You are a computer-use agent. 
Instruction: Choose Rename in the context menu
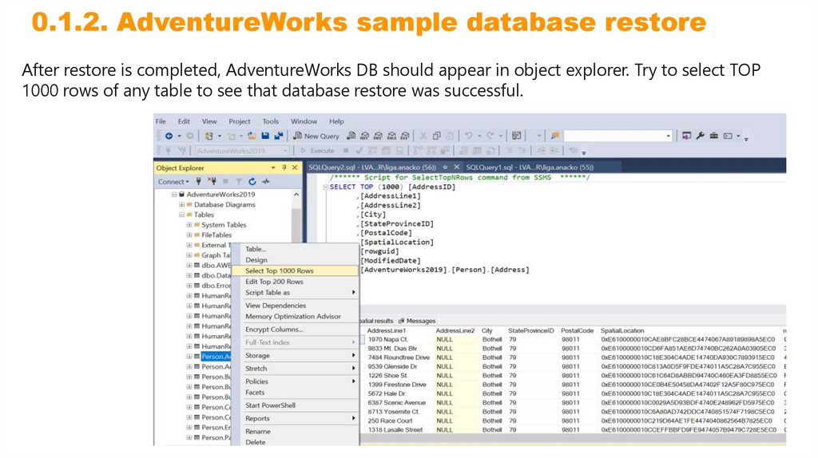click(x=295, y=432)
